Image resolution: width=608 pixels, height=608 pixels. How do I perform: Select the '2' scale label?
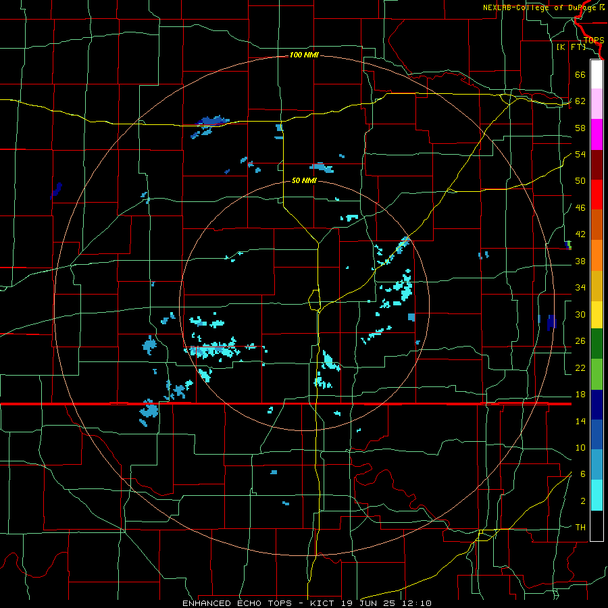click(x=583, y=501)
